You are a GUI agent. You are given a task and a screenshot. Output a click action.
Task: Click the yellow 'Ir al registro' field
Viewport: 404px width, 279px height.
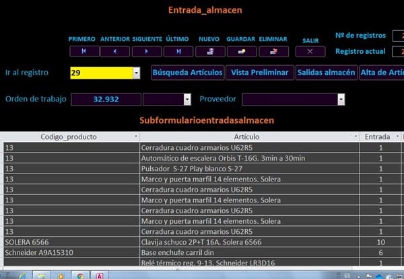coord(102,73)
